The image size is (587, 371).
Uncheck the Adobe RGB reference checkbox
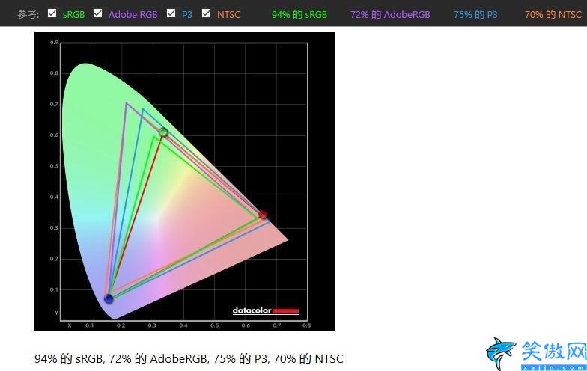(97, 13)
